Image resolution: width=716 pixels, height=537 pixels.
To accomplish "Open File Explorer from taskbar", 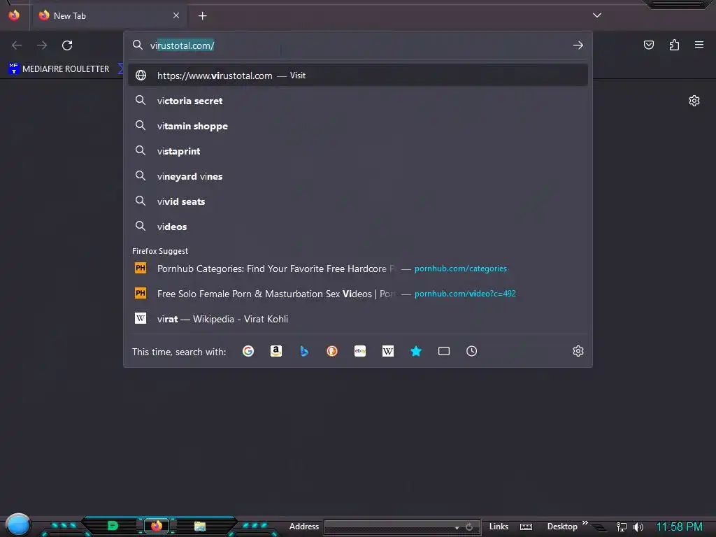I will click(199, 527).
